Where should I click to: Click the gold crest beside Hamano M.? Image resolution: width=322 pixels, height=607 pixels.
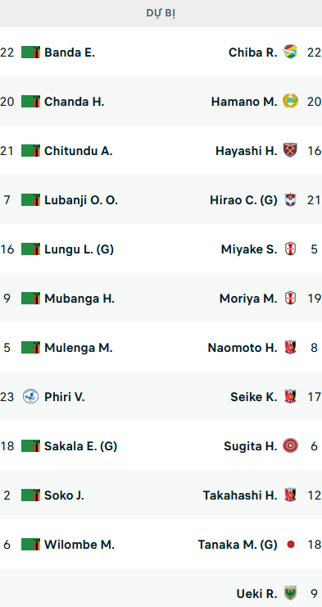[x=290, y=101]
